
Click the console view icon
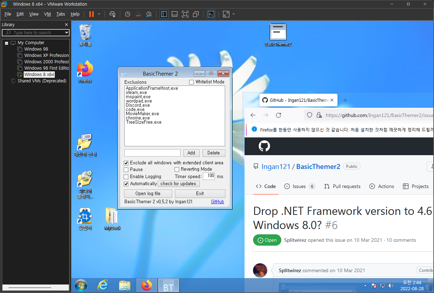[211, 14]
